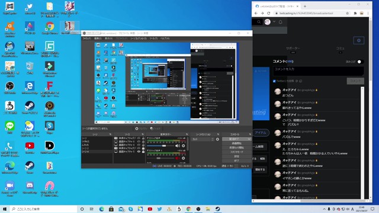
Task: Uncheck the post-to-Twitter checkbox
Action: (x=274, y=81)
